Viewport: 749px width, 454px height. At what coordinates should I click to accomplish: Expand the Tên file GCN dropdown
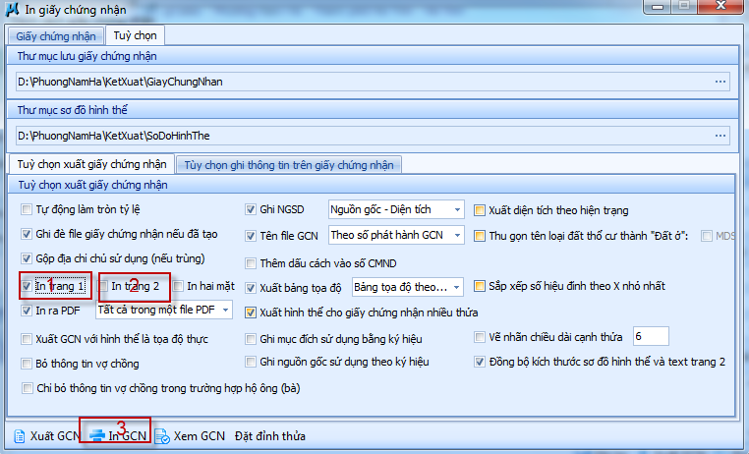tap(457, 235)
